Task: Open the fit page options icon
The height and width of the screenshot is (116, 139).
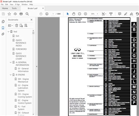Action: (x=104, y=14)
